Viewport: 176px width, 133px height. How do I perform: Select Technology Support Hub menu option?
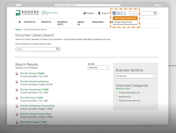click(x=125, y=18)
